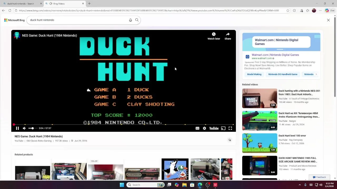
Task: Click the Windows taskbar Search box
Action: click(x=145, y=185)
